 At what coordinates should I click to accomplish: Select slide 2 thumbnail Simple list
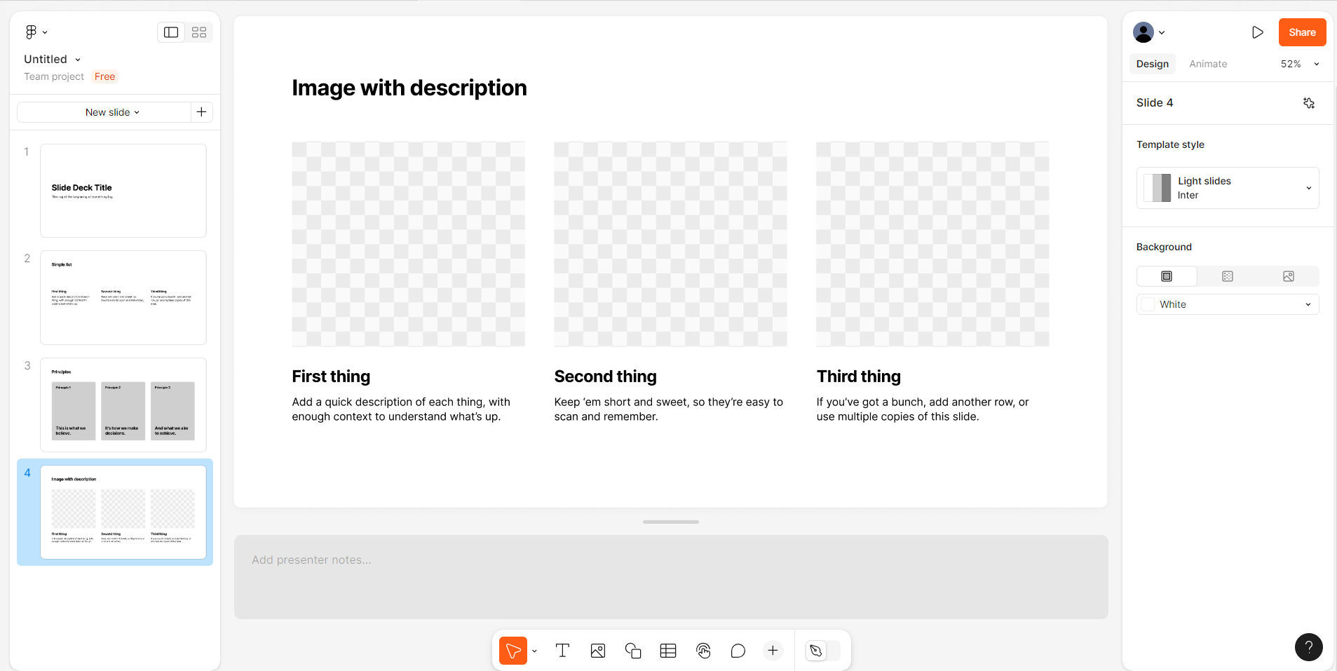click(123, 297)
